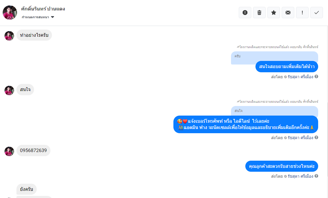Open the กำหนดการสนทนา label menu
The height and width of the screenshot is (198, 328).
pyautogui.click(x=35, y=17)
